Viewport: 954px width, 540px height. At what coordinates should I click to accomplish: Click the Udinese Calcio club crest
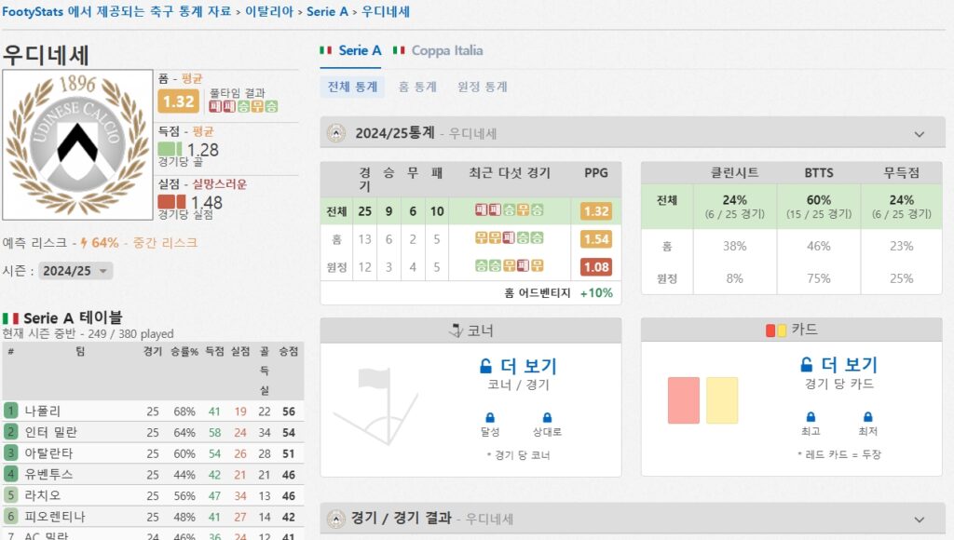click(77, 144)
